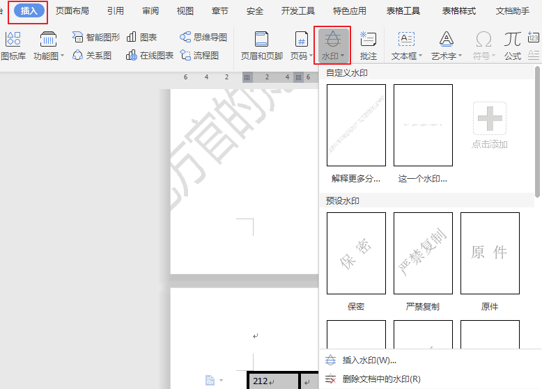This screenshot has height=389, width=542.
Task: Insert a 关系图 relationship diagram
Action: [92, 55]
